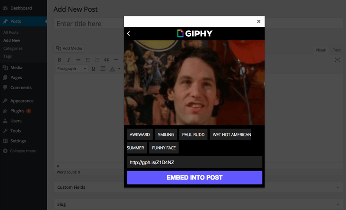Open All Posts submenu link
Viewport: 346px width, 210px height.
[11, 32]
